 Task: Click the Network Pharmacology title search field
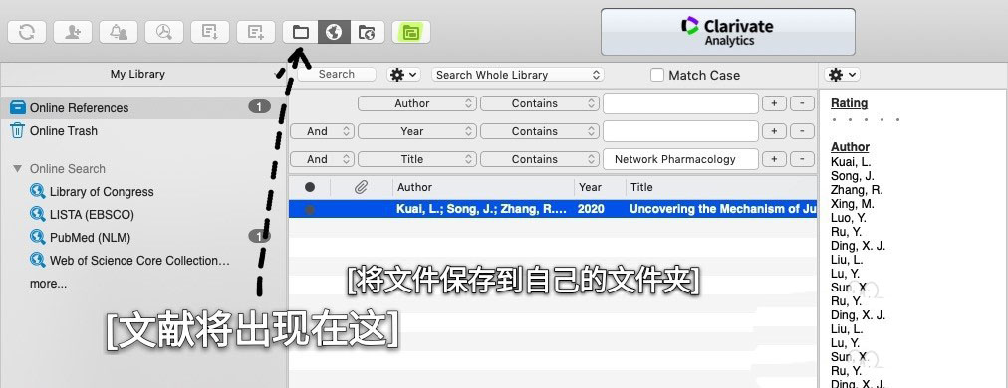680,159
